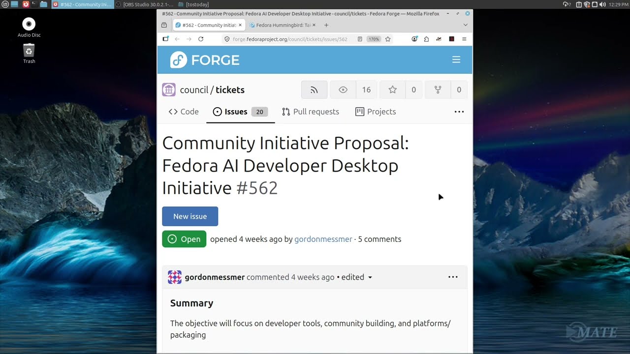Reload the current page
This screenshot has height=354, width=630.
pyautogui.click(x=201, y=39)
